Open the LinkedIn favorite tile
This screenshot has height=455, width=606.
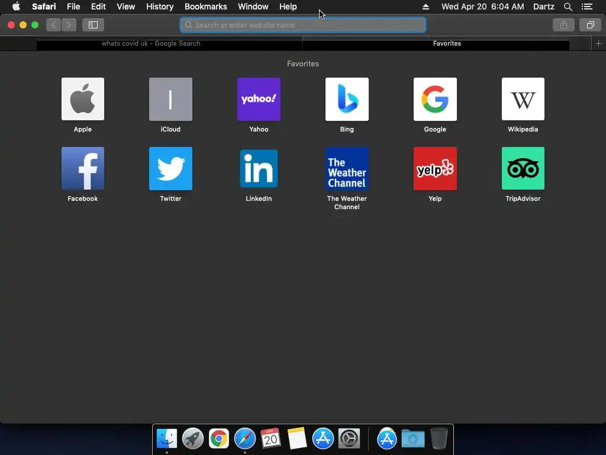tap(259, 168)
